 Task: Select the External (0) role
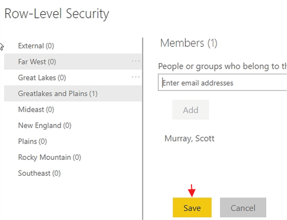pos(73,46)
